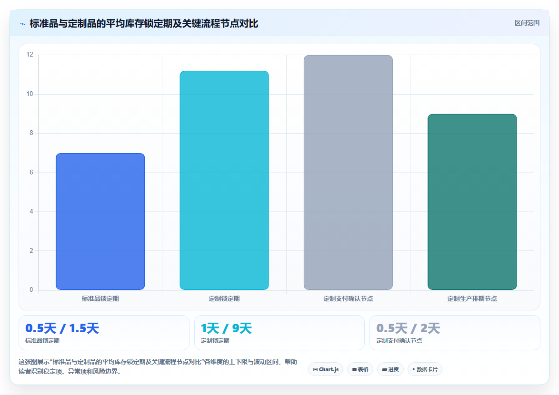
Task: Click the lightning icon beside the chart title
Action: click(23, 24)
